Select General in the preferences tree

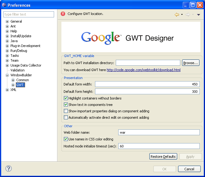pos(16,21)
